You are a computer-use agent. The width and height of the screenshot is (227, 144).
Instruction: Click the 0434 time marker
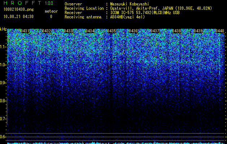[90, 31]
